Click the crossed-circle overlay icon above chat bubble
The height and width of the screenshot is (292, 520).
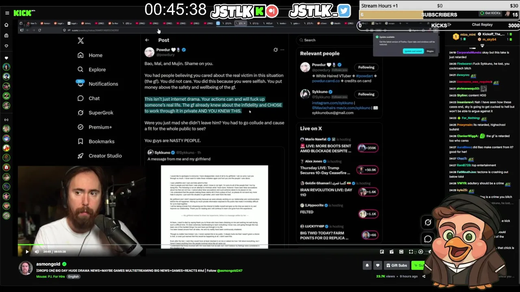pos(428,222)
